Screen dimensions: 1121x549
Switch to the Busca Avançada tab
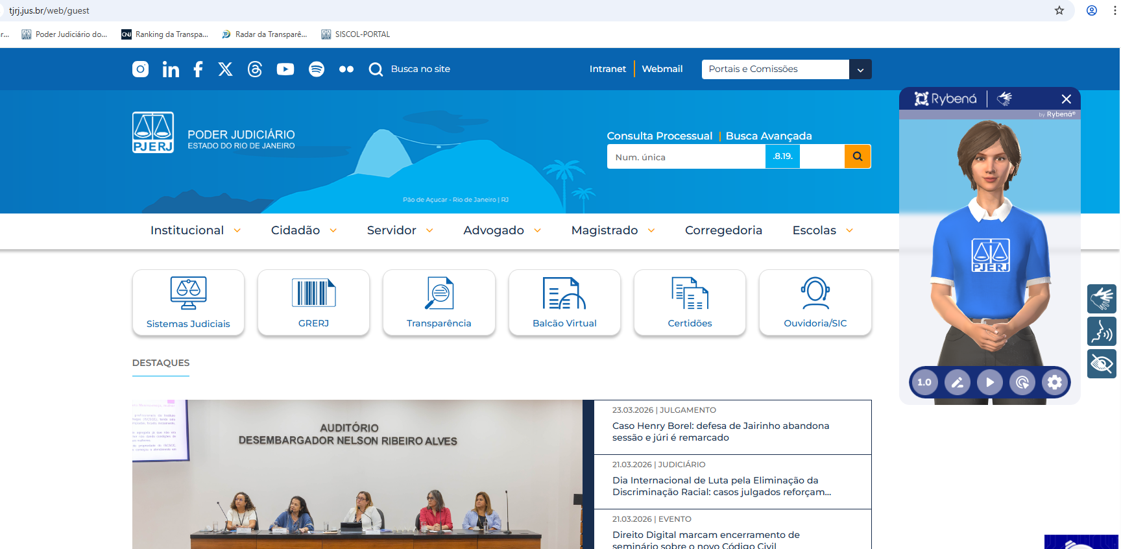pos(769,136)
